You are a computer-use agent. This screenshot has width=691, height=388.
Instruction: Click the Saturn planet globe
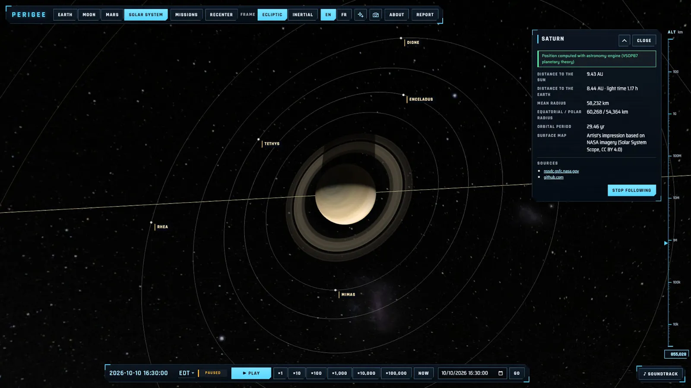pyautogui.click(x=345, y=194)
